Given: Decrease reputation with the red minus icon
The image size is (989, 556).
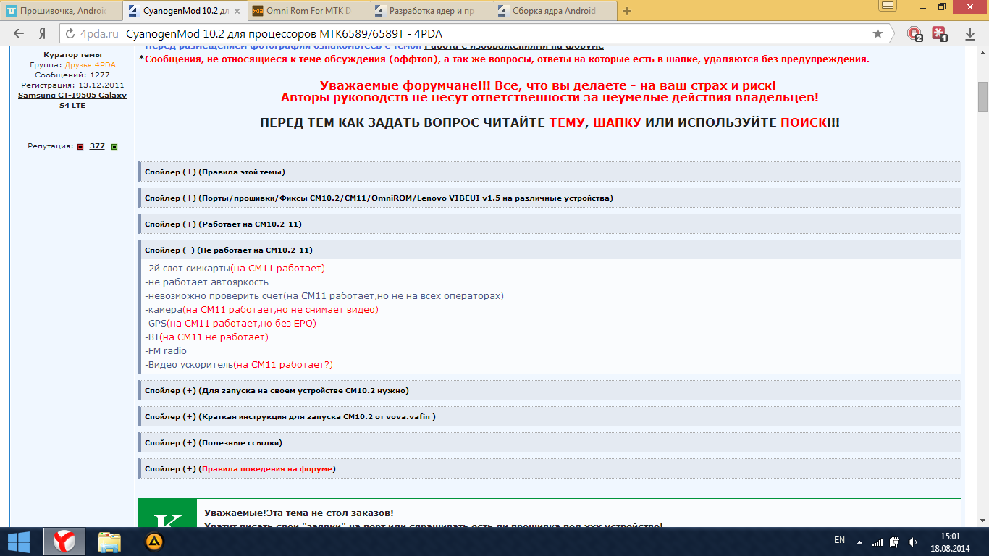Looking at the screenshot, I should [x=80, y=146].
